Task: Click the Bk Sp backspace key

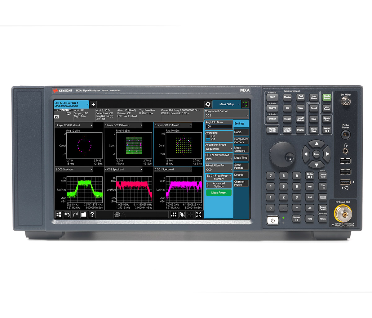Action: coord(310,176)
